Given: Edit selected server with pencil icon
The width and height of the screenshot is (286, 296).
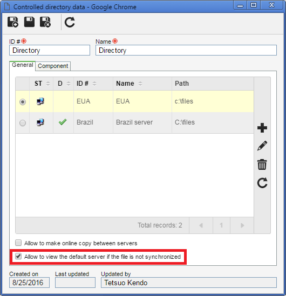Looking at the screenshot, I should pyautogui.click(x=262, y=146).
